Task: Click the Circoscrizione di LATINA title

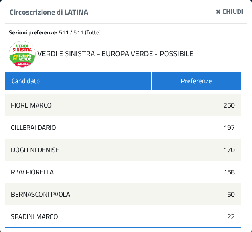Action: coord(49,12)
